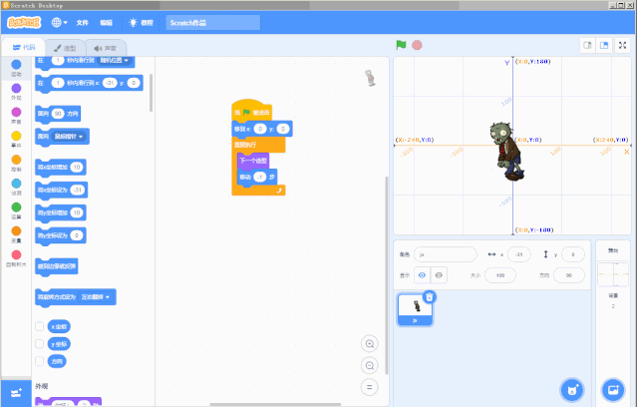Select the Control category circle
Image resolution: width=637 pixels, height=407 pixels.
pos(16,160)
